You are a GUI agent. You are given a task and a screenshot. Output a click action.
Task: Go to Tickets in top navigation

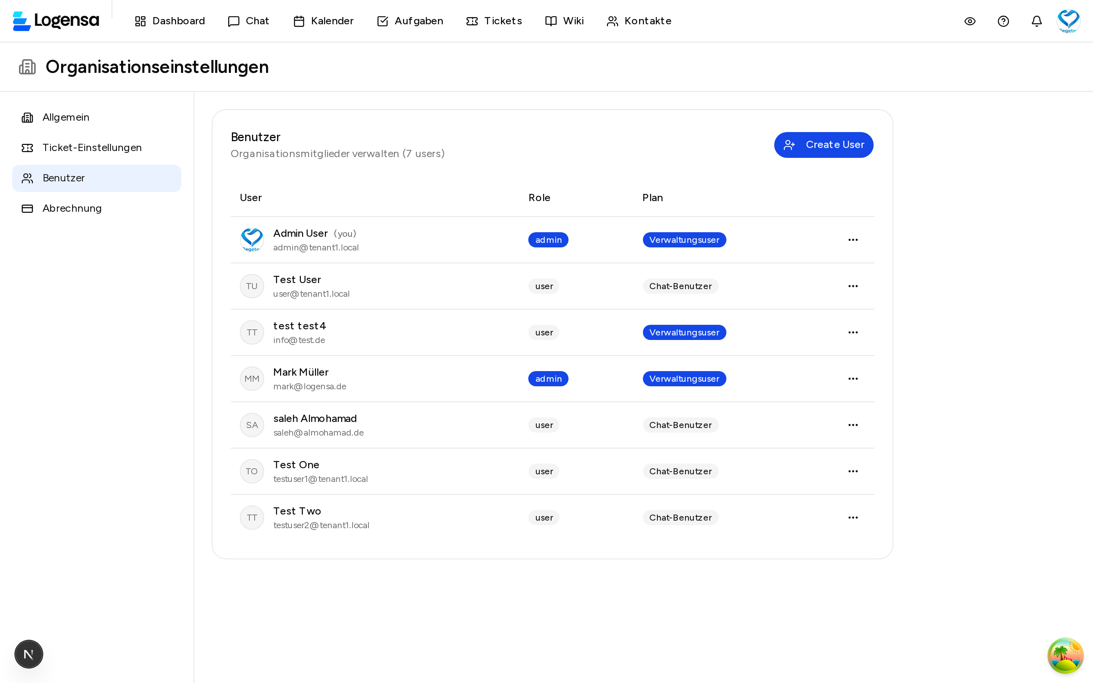coord(494,21)
